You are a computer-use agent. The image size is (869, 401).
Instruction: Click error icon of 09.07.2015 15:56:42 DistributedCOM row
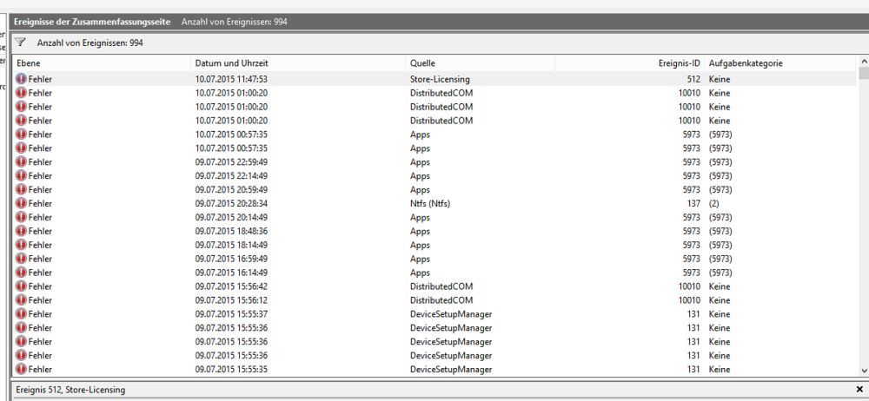click(21, 286)
